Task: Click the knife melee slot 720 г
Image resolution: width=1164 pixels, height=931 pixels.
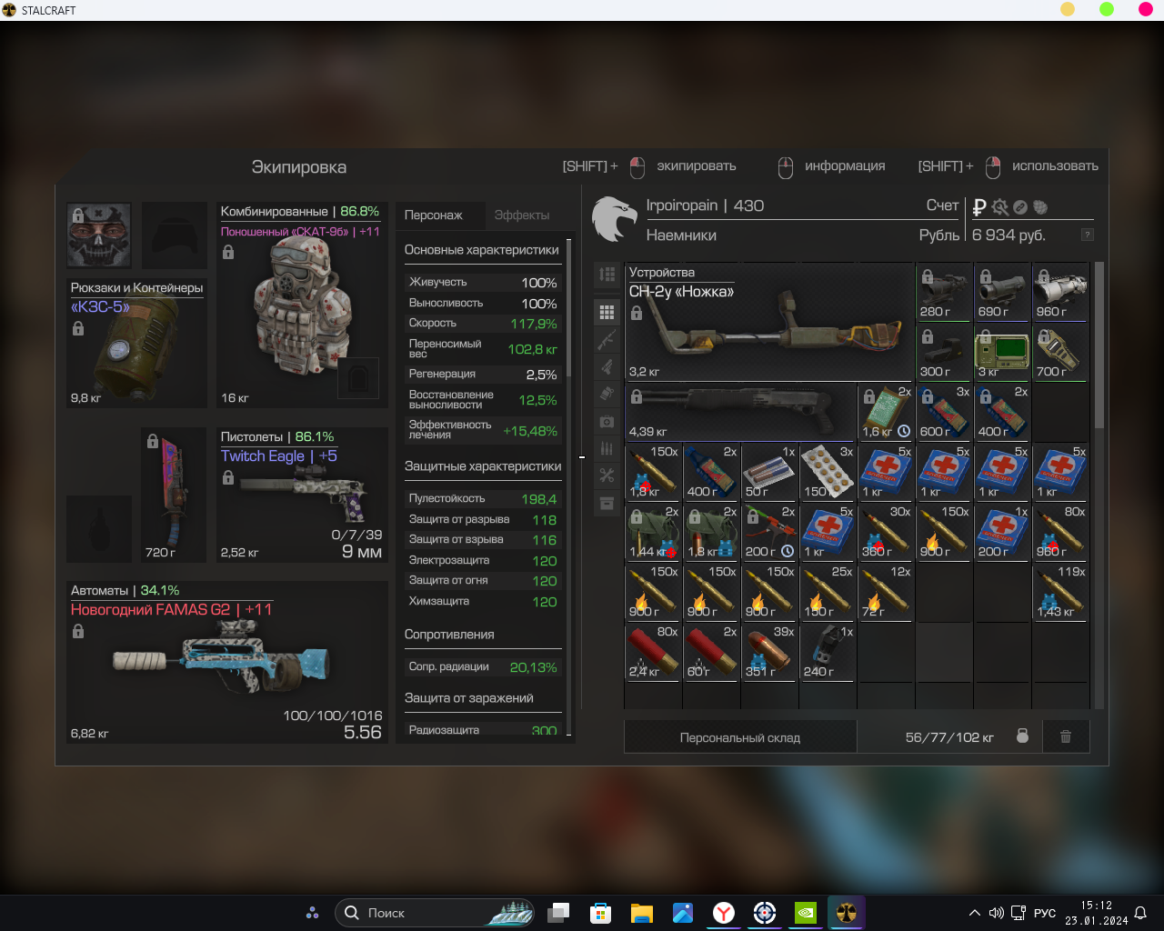Action: 175,495
